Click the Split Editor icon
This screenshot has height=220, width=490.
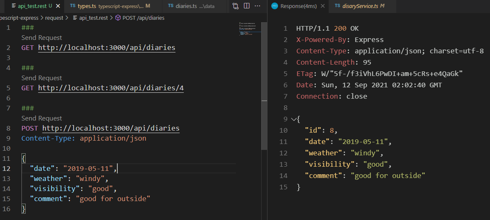tap(246, 6)
